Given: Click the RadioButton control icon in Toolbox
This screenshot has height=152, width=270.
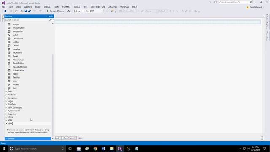Looking at the screenshot, I should pos(9,63).
